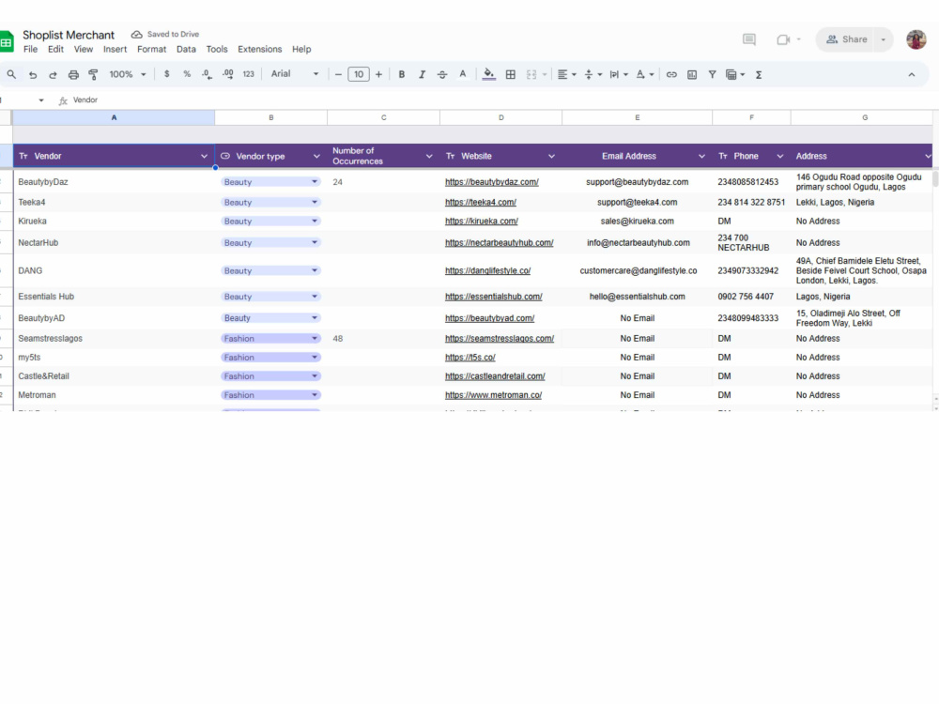The width and height of the screenshot is (939, 704).
Task: Click the Saved to Drive status
Action: [165, 34]
